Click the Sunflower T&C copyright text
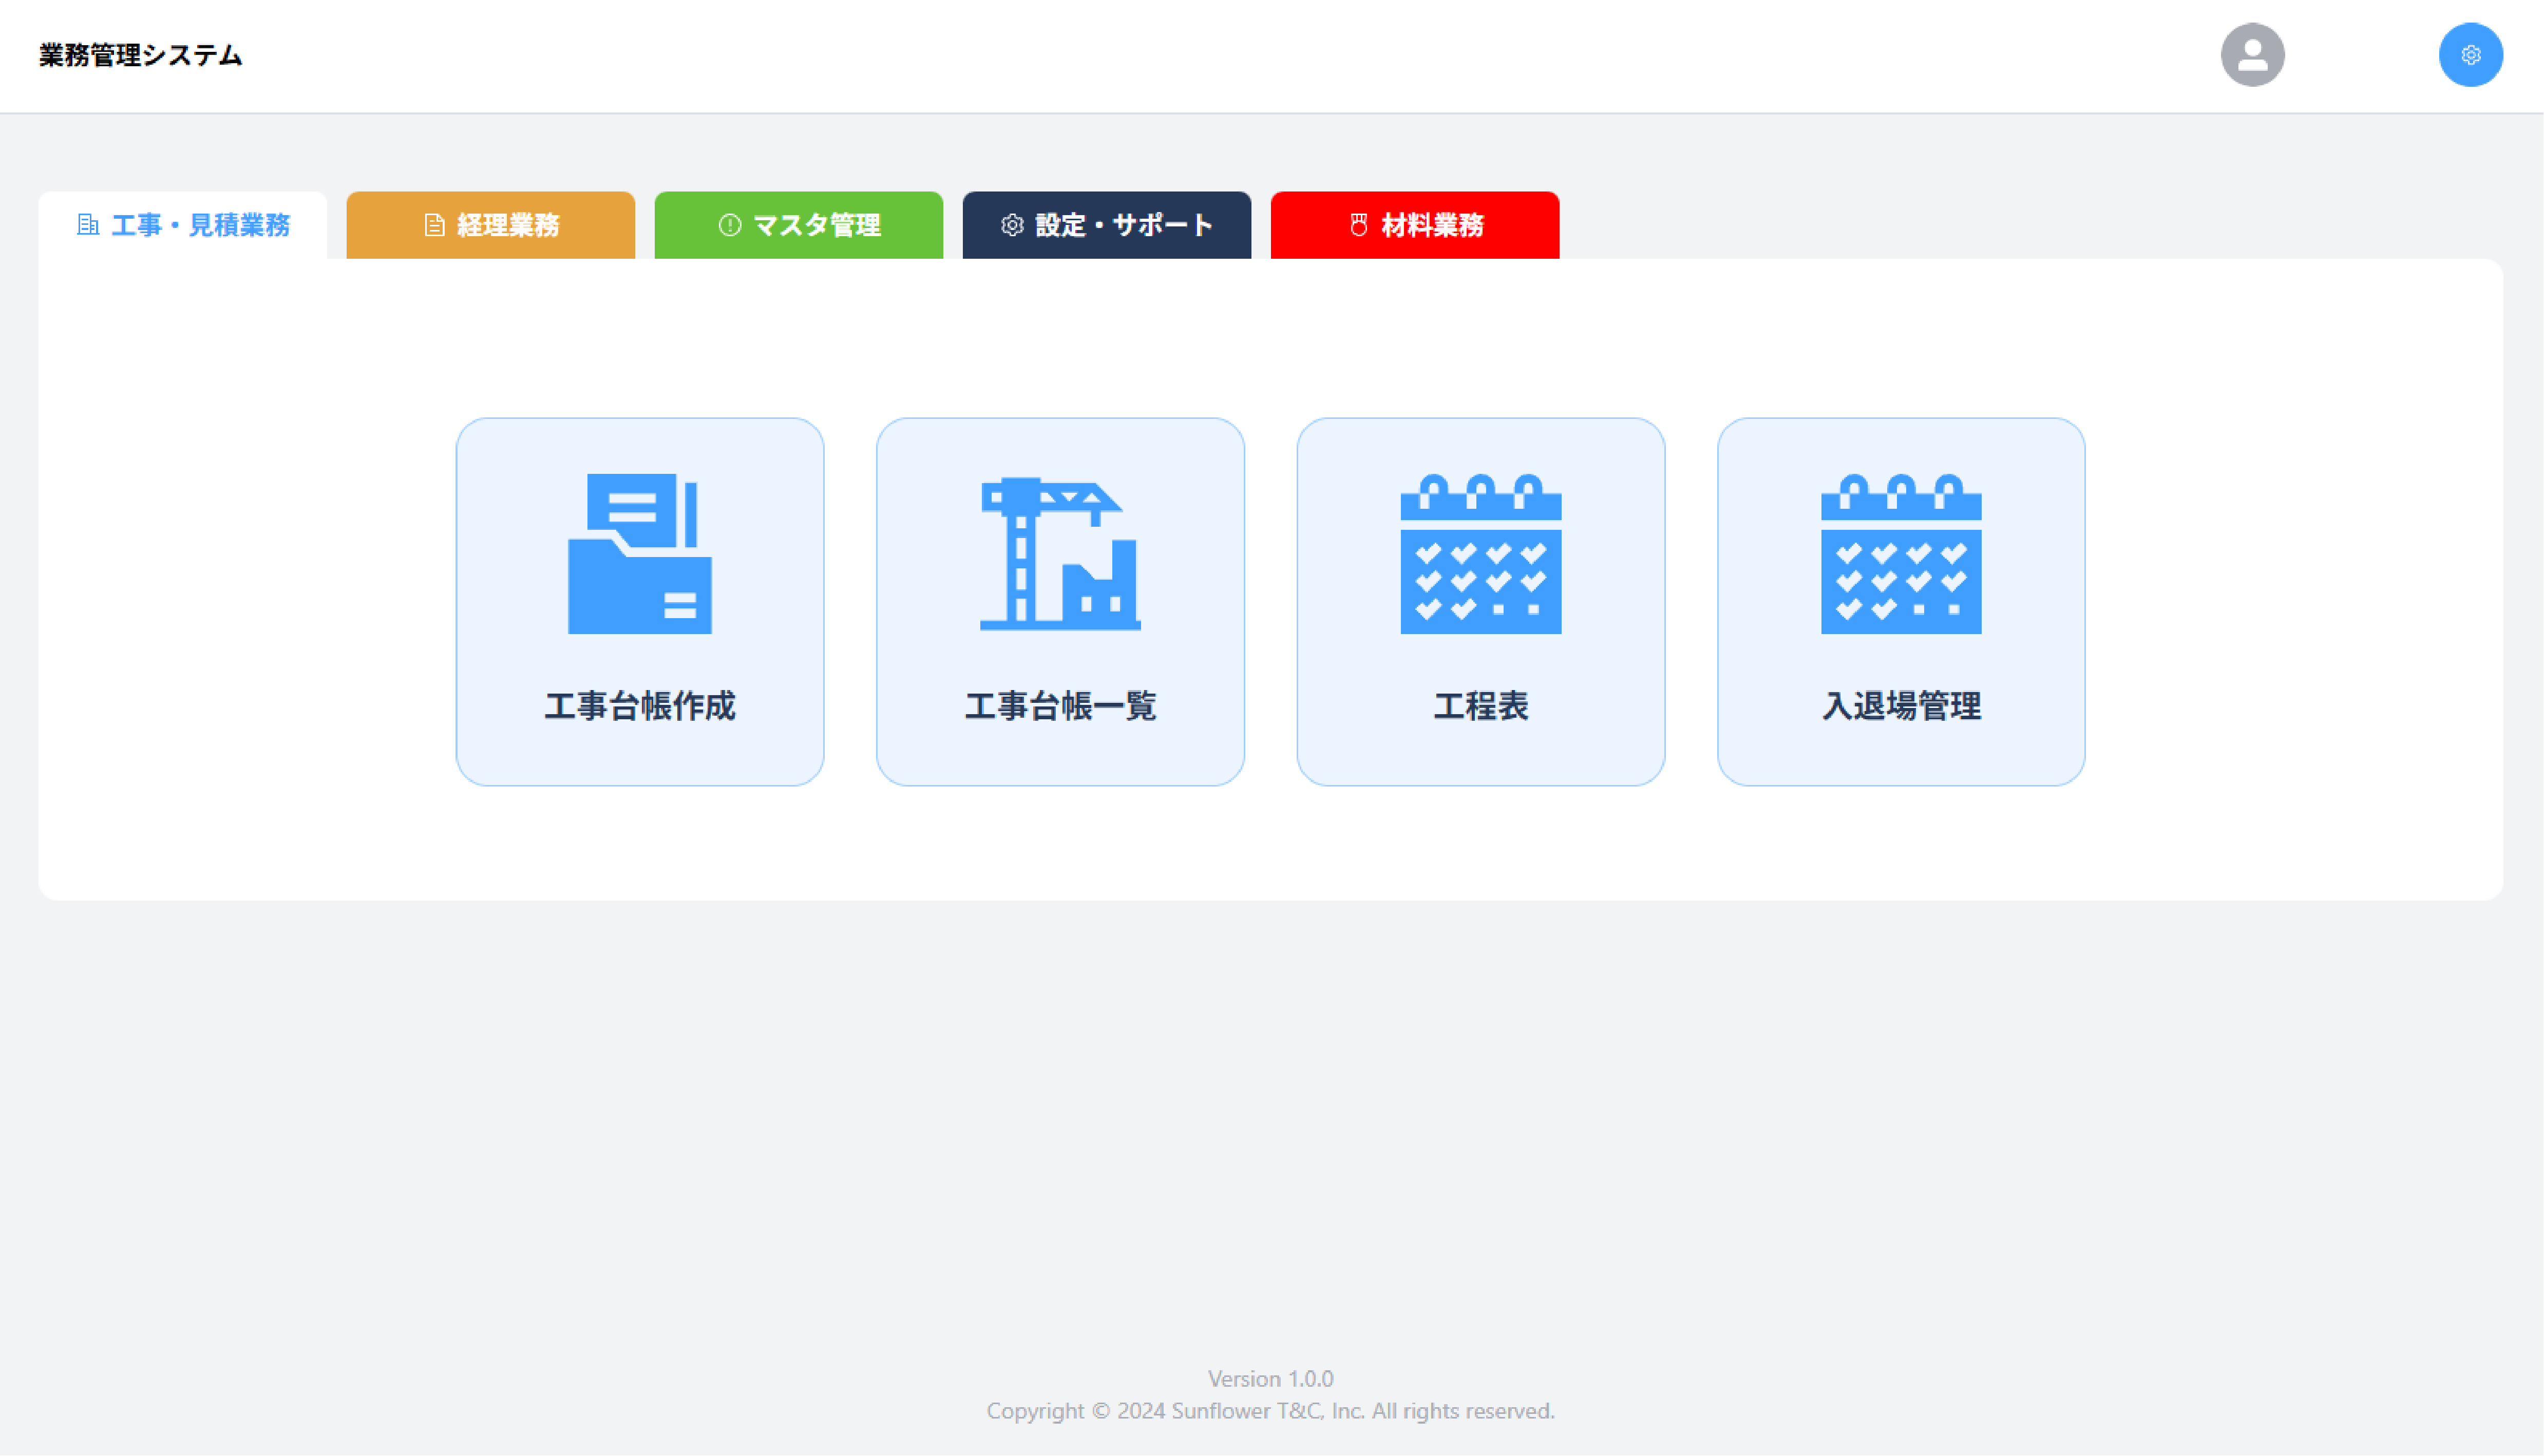 coord(1271,1411)
